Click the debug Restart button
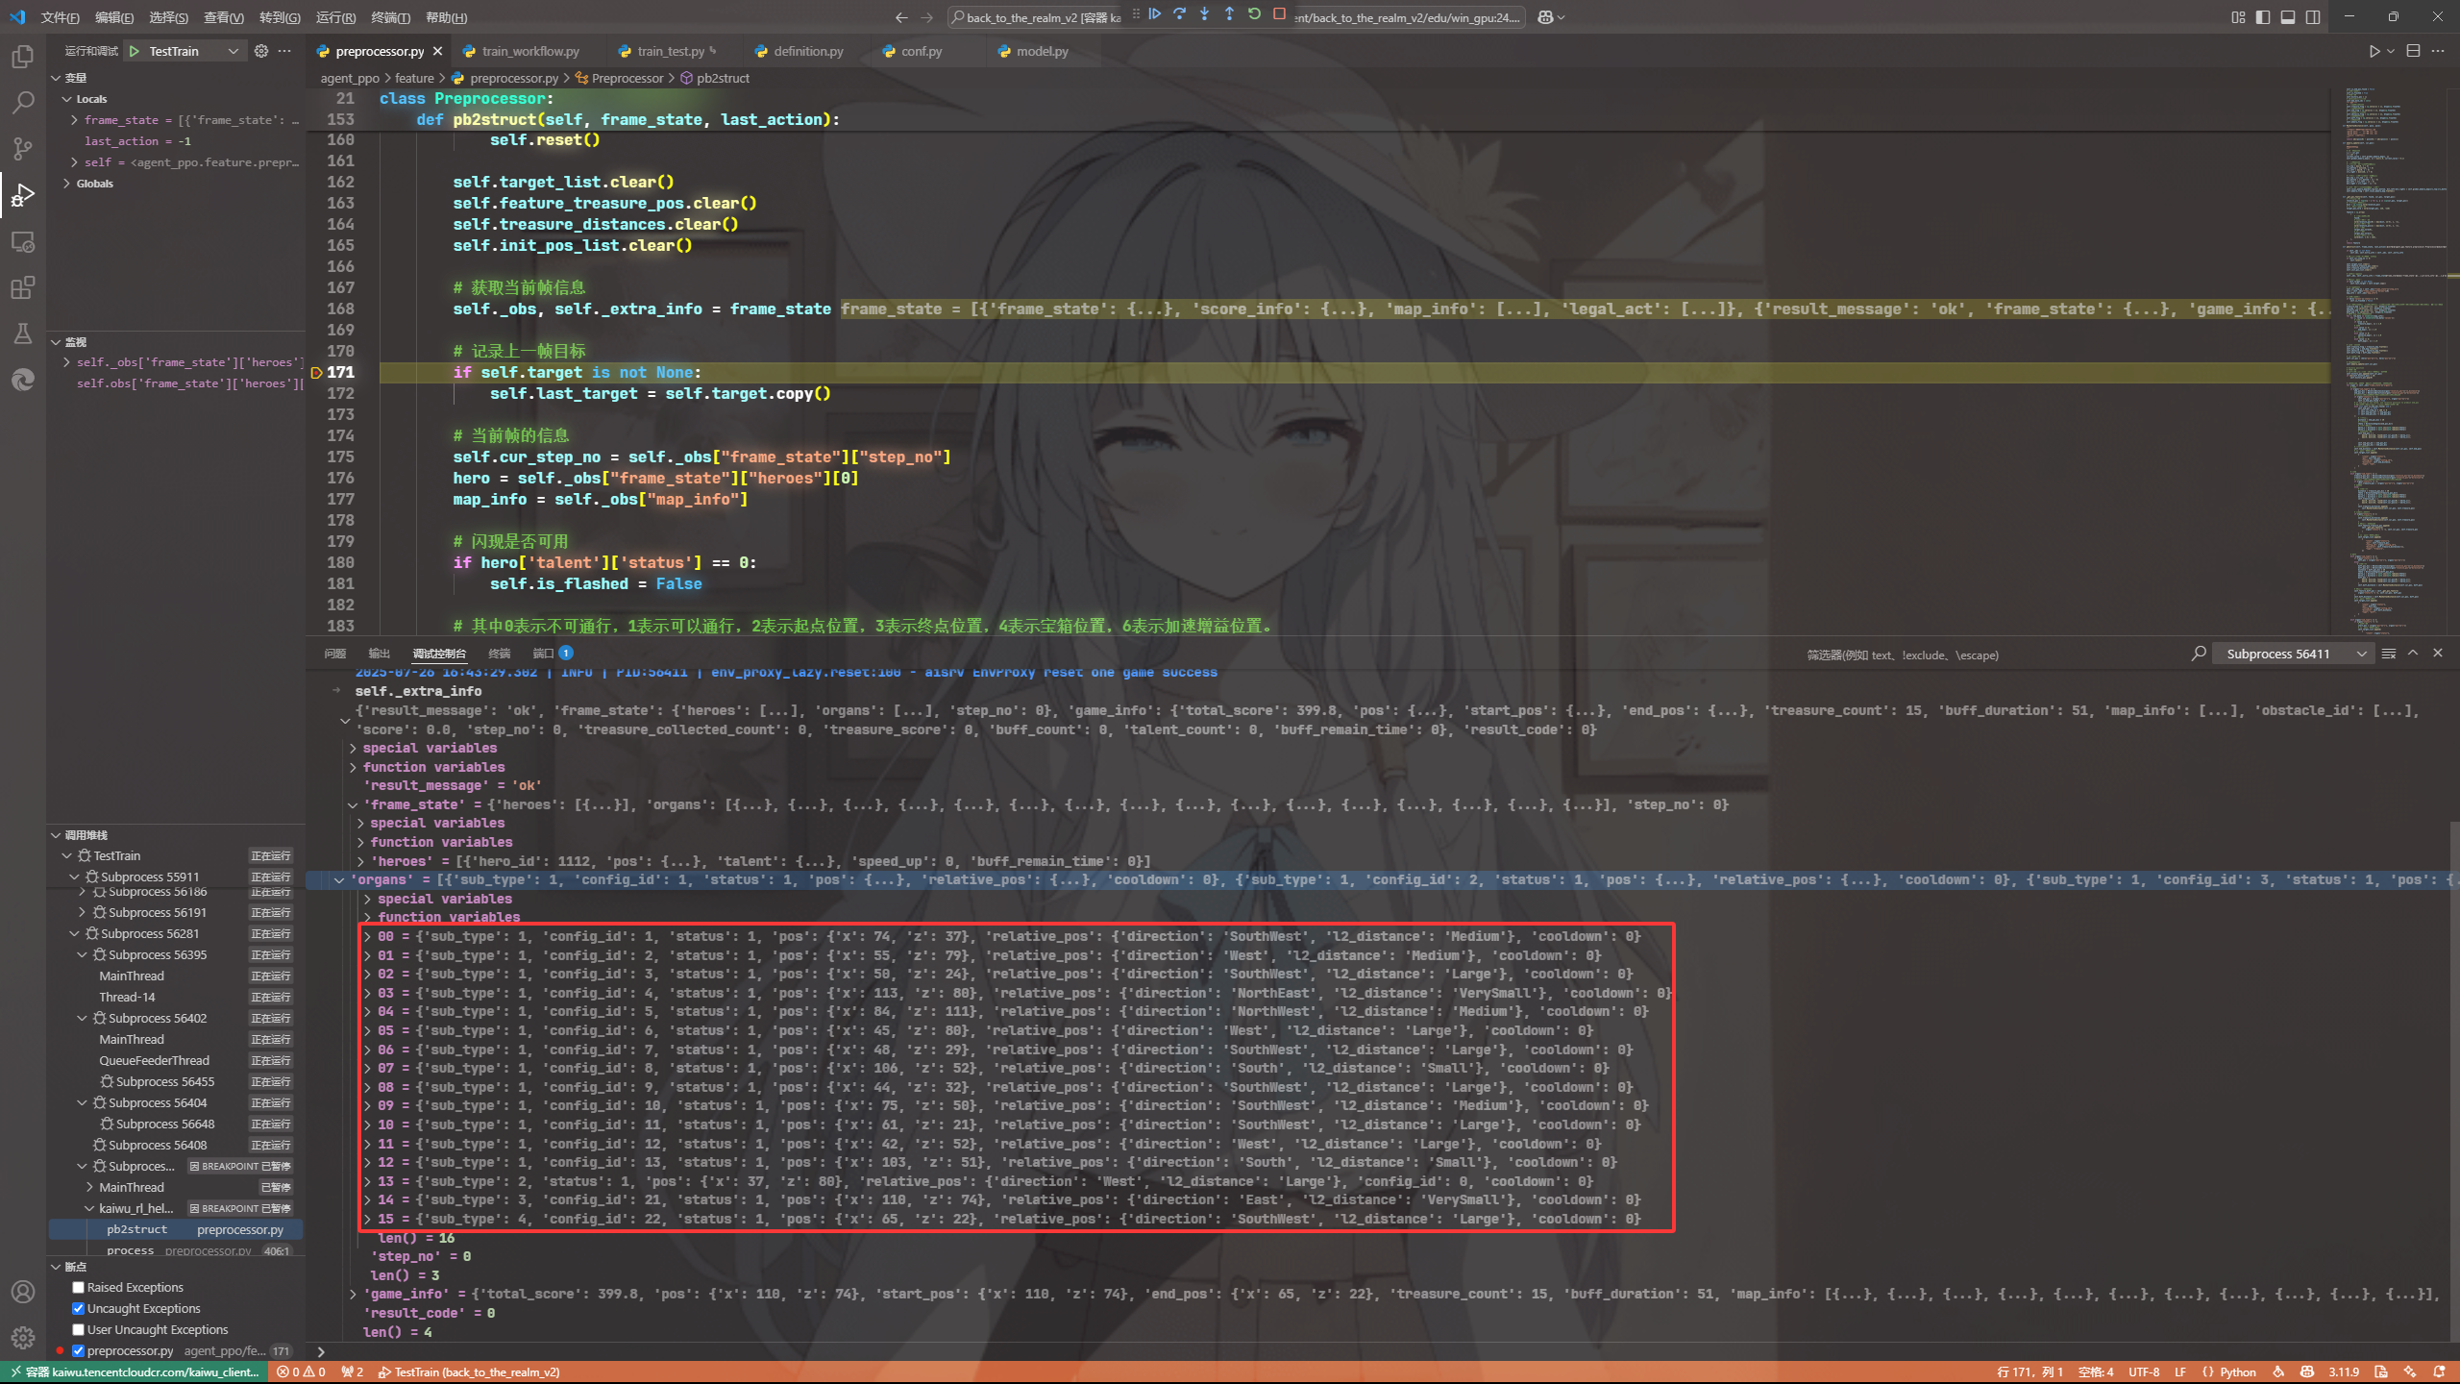This screenshot has width=2460, height=1384. (x=1255, y=14)
